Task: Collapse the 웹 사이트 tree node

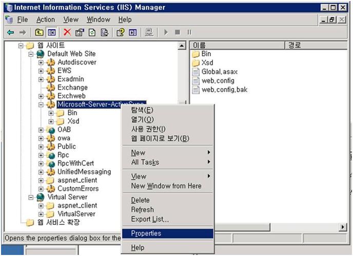Action: click(21, 46)
